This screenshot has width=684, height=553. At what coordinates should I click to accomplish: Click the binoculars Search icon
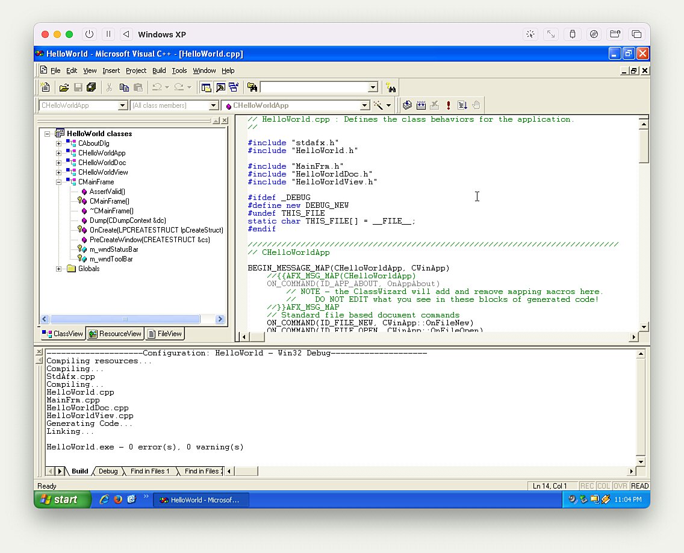(391, 88)
